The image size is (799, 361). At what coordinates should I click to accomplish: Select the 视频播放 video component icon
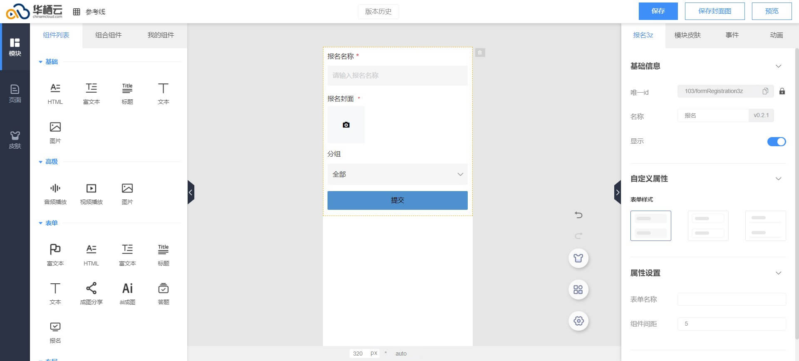click(91, 189)
